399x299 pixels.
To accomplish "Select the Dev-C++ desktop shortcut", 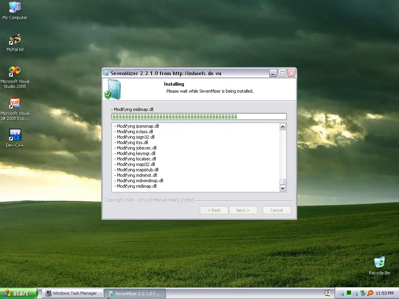I will [15, 138].
